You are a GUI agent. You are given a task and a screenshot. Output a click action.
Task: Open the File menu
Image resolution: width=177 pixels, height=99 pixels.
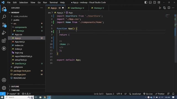9,2
